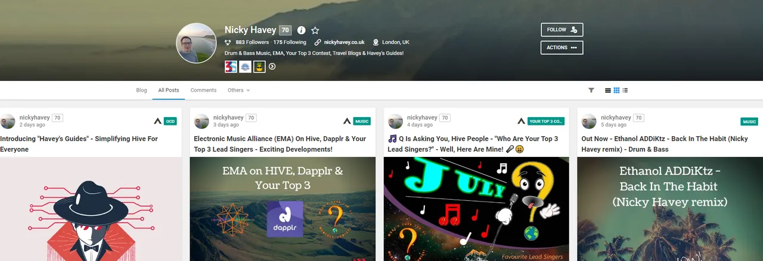Screen dimensions: 763x261
Task: Show more badges with circled arrow
Action: coord(272,67)
